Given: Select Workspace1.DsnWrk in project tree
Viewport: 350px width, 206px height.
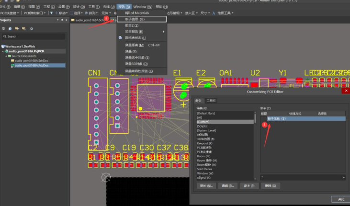Looking at the screenshot, I should tap(20, 46).
